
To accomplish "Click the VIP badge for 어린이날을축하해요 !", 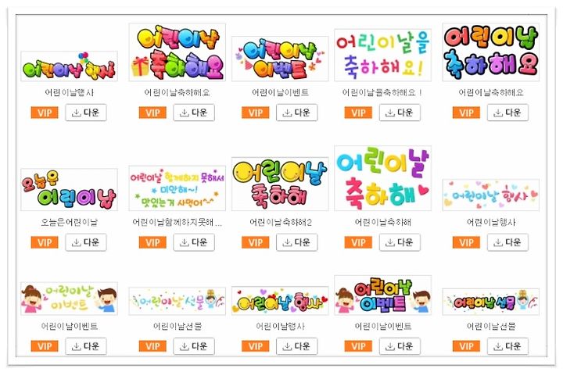I will 358,113.
